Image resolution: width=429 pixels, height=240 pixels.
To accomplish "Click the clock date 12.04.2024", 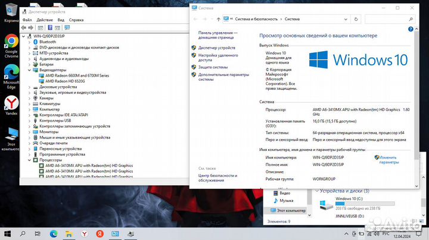I will (402, 236).
